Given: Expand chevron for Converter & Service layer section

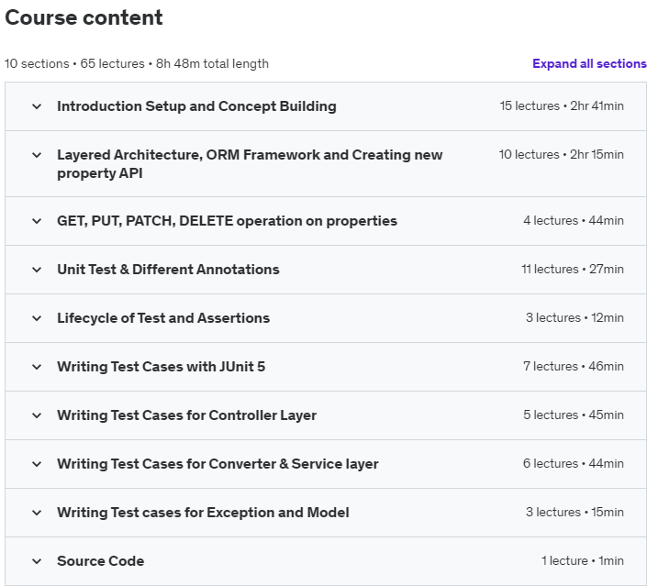Looking at the screenshot, I should point(37,464).
